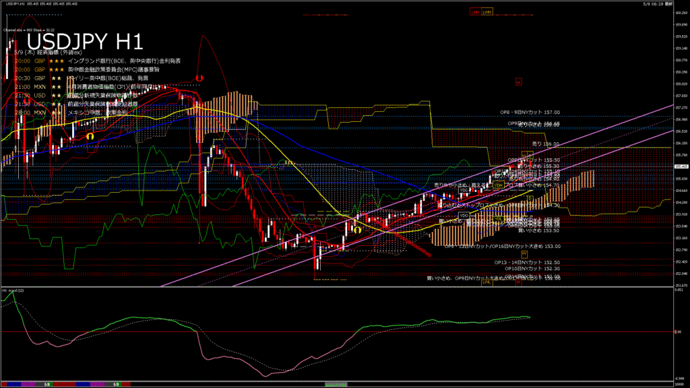Viewport: 690px width, 388px height.
Task: Click the LWL marker near chart bottom
Action: pyautogui.click(x=486, y=282)
